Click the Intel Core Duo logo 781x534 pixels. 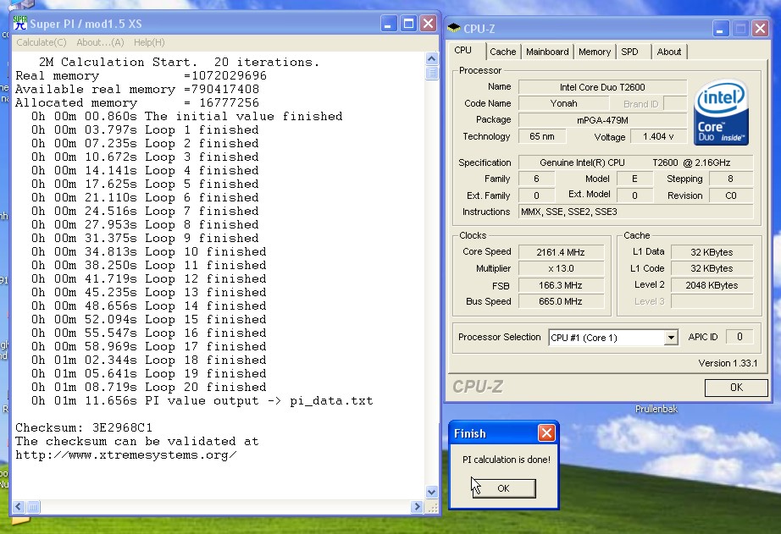(x=720, y=114)
